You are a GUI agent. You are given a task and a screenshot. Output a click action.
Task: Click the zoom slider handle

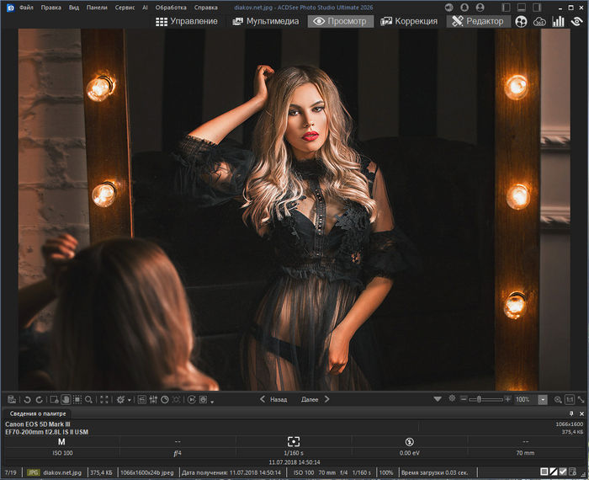478,399
